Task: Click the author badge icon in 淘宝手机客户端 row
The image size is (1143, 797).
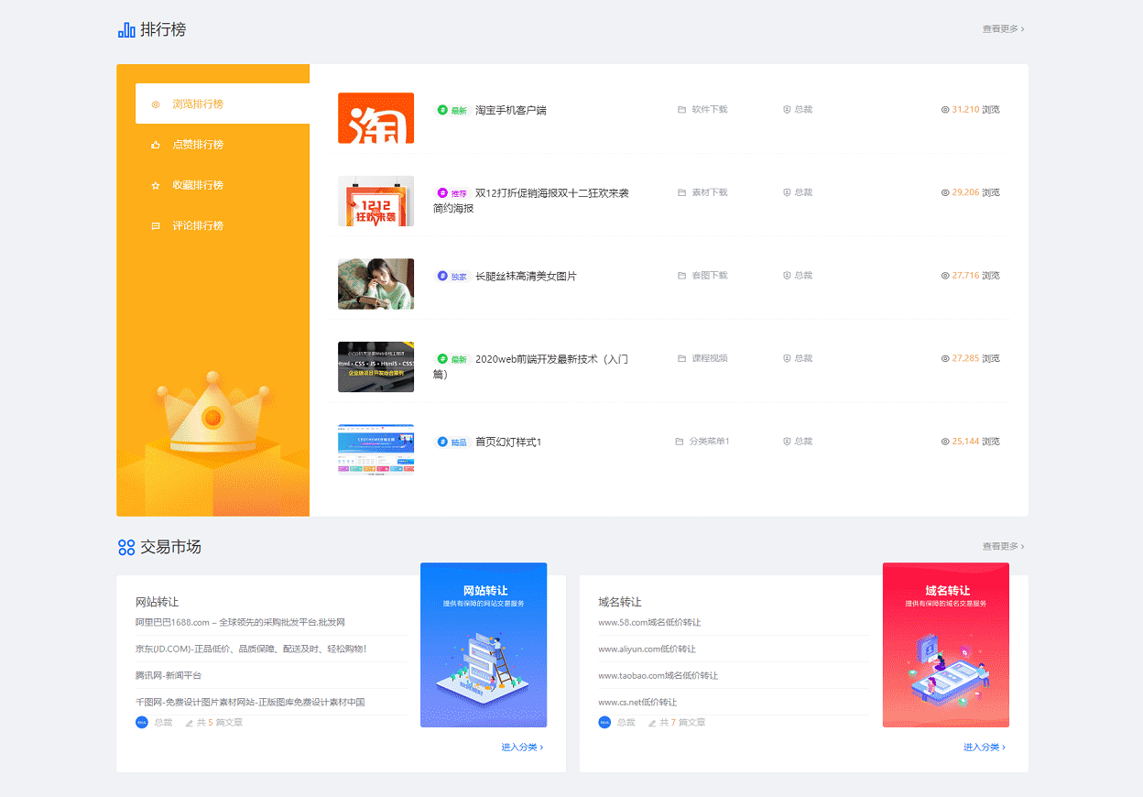Action: [x=787, y=109]
